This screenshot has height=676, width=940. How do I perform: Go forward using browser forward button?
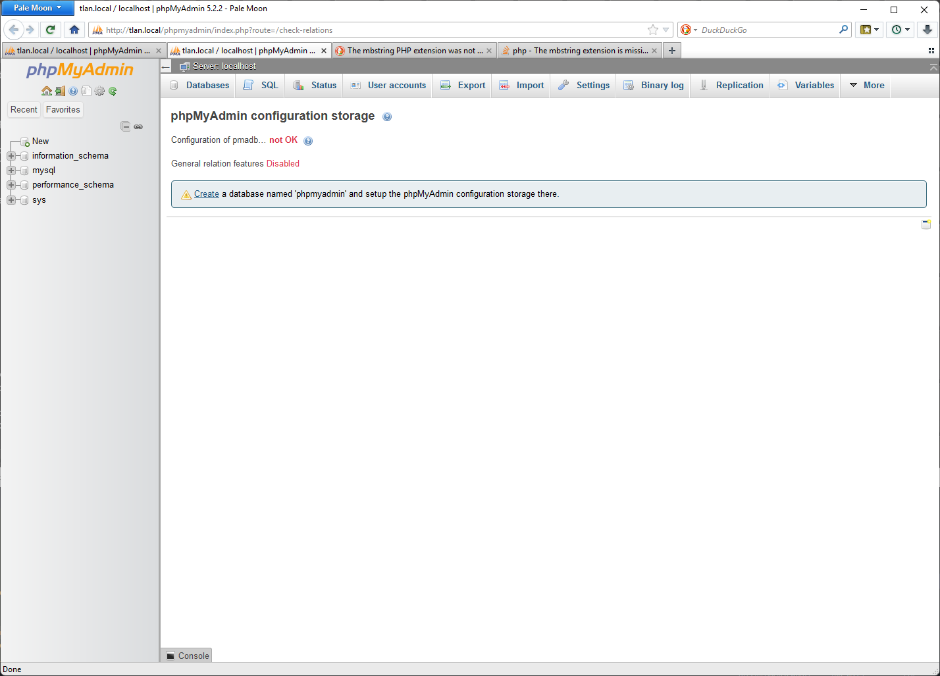point(30,30)
